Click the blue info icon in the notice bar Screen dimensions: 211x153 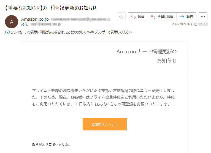[7, 32]
